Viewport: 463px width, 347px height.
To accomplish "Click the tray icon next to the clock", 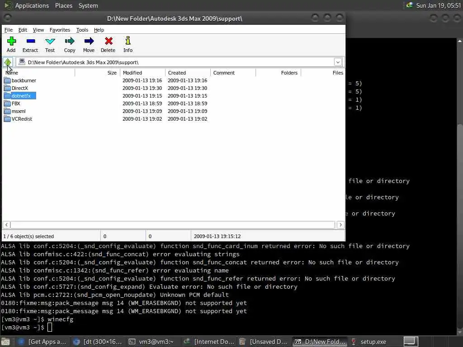I will point(409,5).
